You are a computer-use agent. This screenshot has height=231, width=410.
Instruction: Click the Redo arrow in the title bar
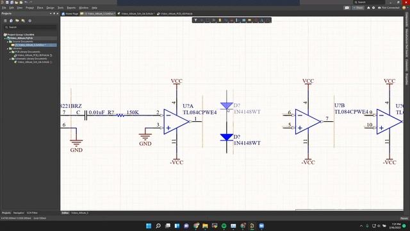[31, 2]
